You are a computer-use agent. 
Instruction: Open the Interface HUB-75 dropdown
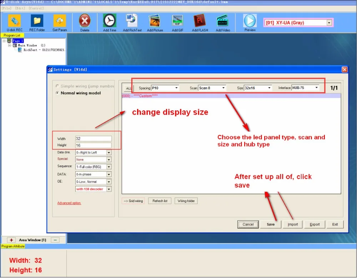(316, 88)
